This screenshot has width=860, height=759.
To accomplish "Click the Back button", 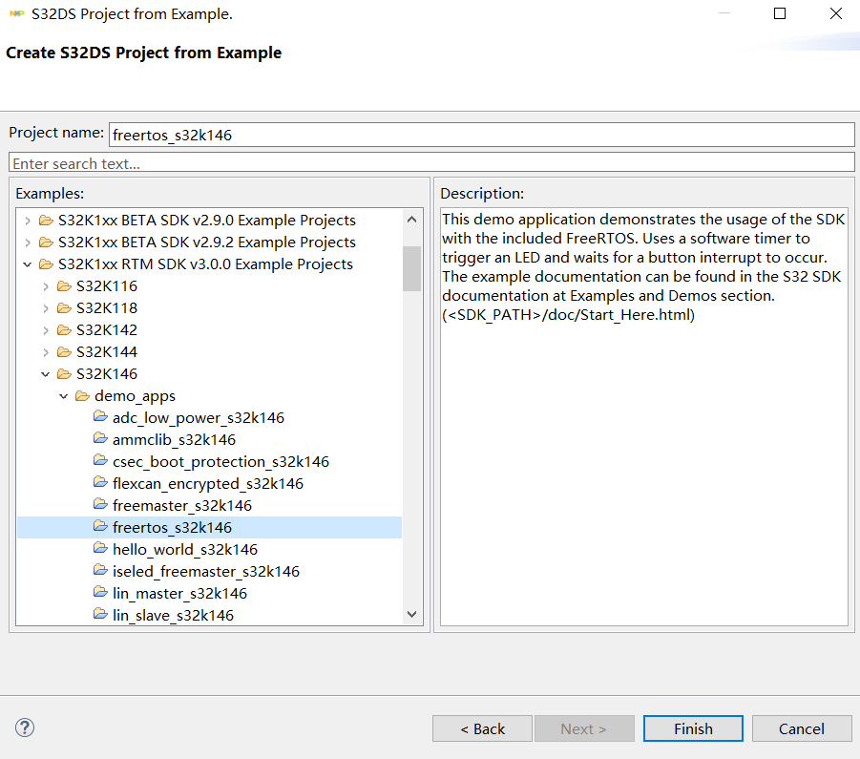I will click(x=482, y=728).
